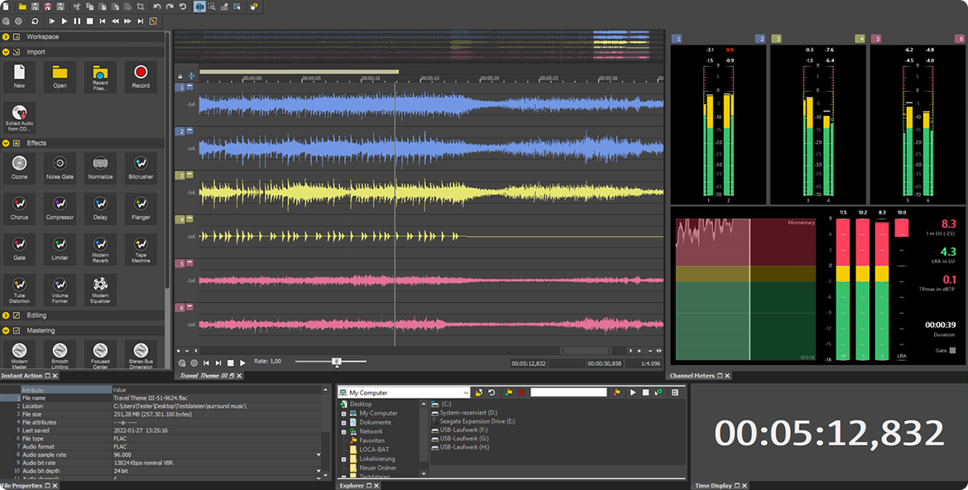Click the Crop tool in top toolbar
This screenshot has width=968, height=490.
[140, 6]
